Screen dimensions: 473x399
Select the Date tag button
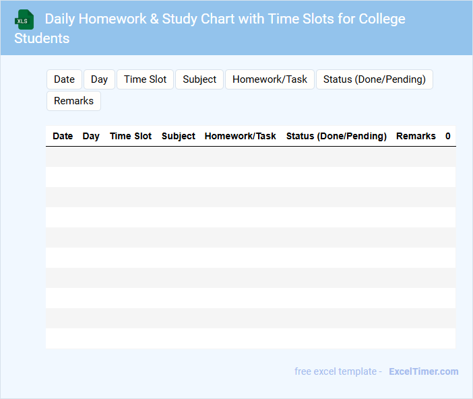pyautogui.click(x=64, y=79)
